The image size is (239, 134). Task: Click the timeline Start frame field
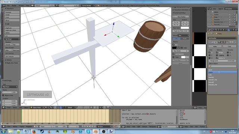(47, 127)
